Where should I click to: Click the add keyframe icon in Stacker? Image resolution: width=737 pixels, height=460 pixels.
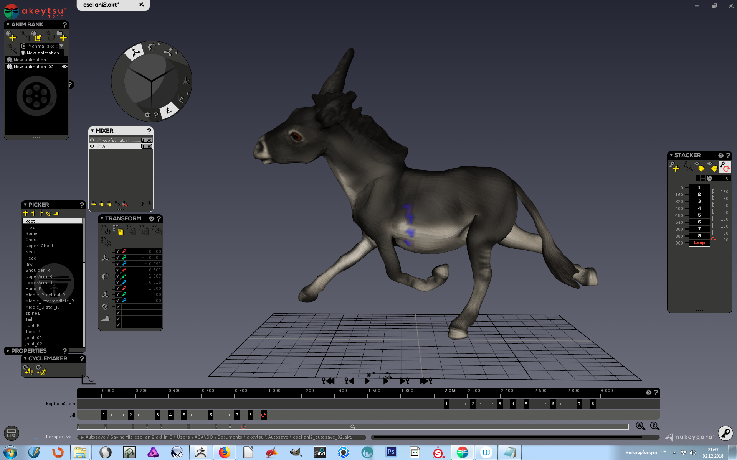674,167
